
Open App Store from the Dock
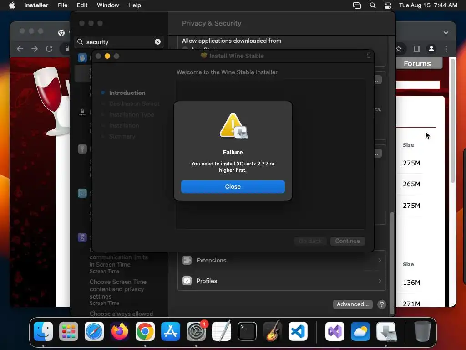[x=171, y=331]
